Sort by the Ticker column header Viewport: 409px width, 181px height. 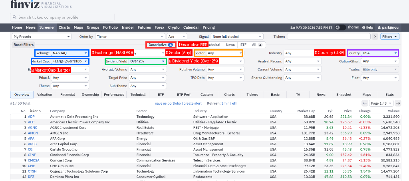click(x=34, y=111)
